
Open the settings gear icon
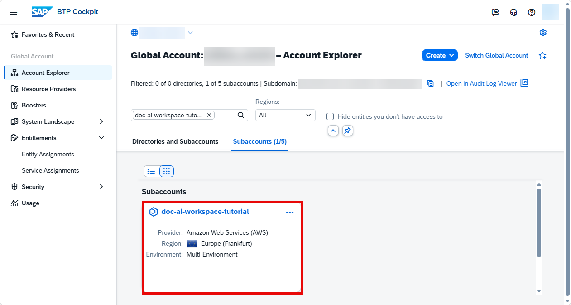pos(543,33)
